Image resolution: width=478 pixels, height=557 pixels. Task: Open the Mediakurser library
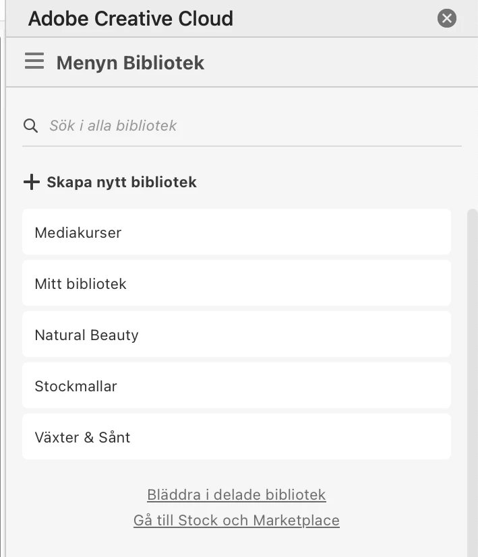(237, 232)
